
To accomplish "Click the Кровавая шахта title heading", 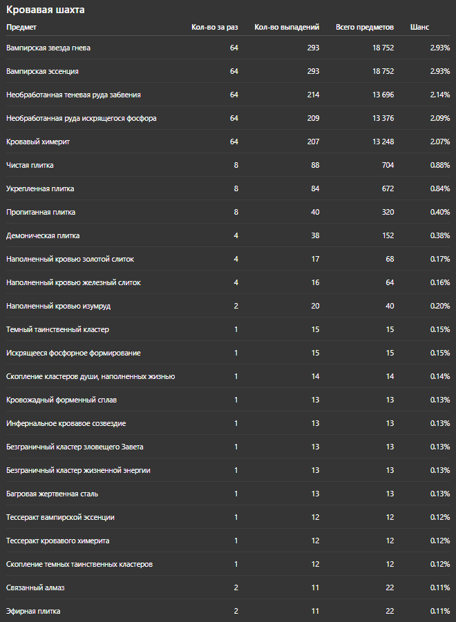I will (x=45, y=10).
